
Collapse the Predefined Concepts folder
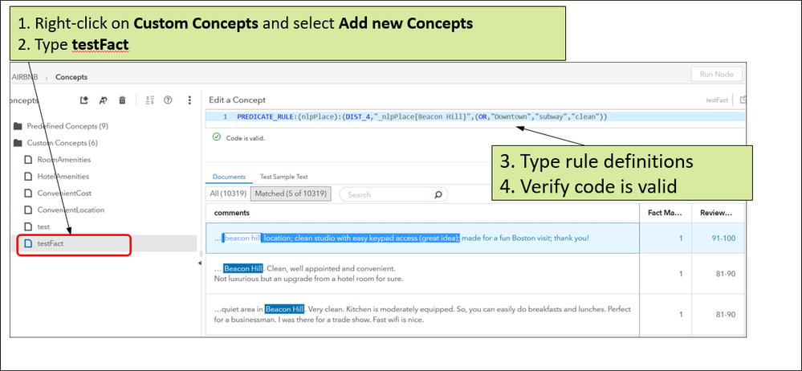coord(18,126)
